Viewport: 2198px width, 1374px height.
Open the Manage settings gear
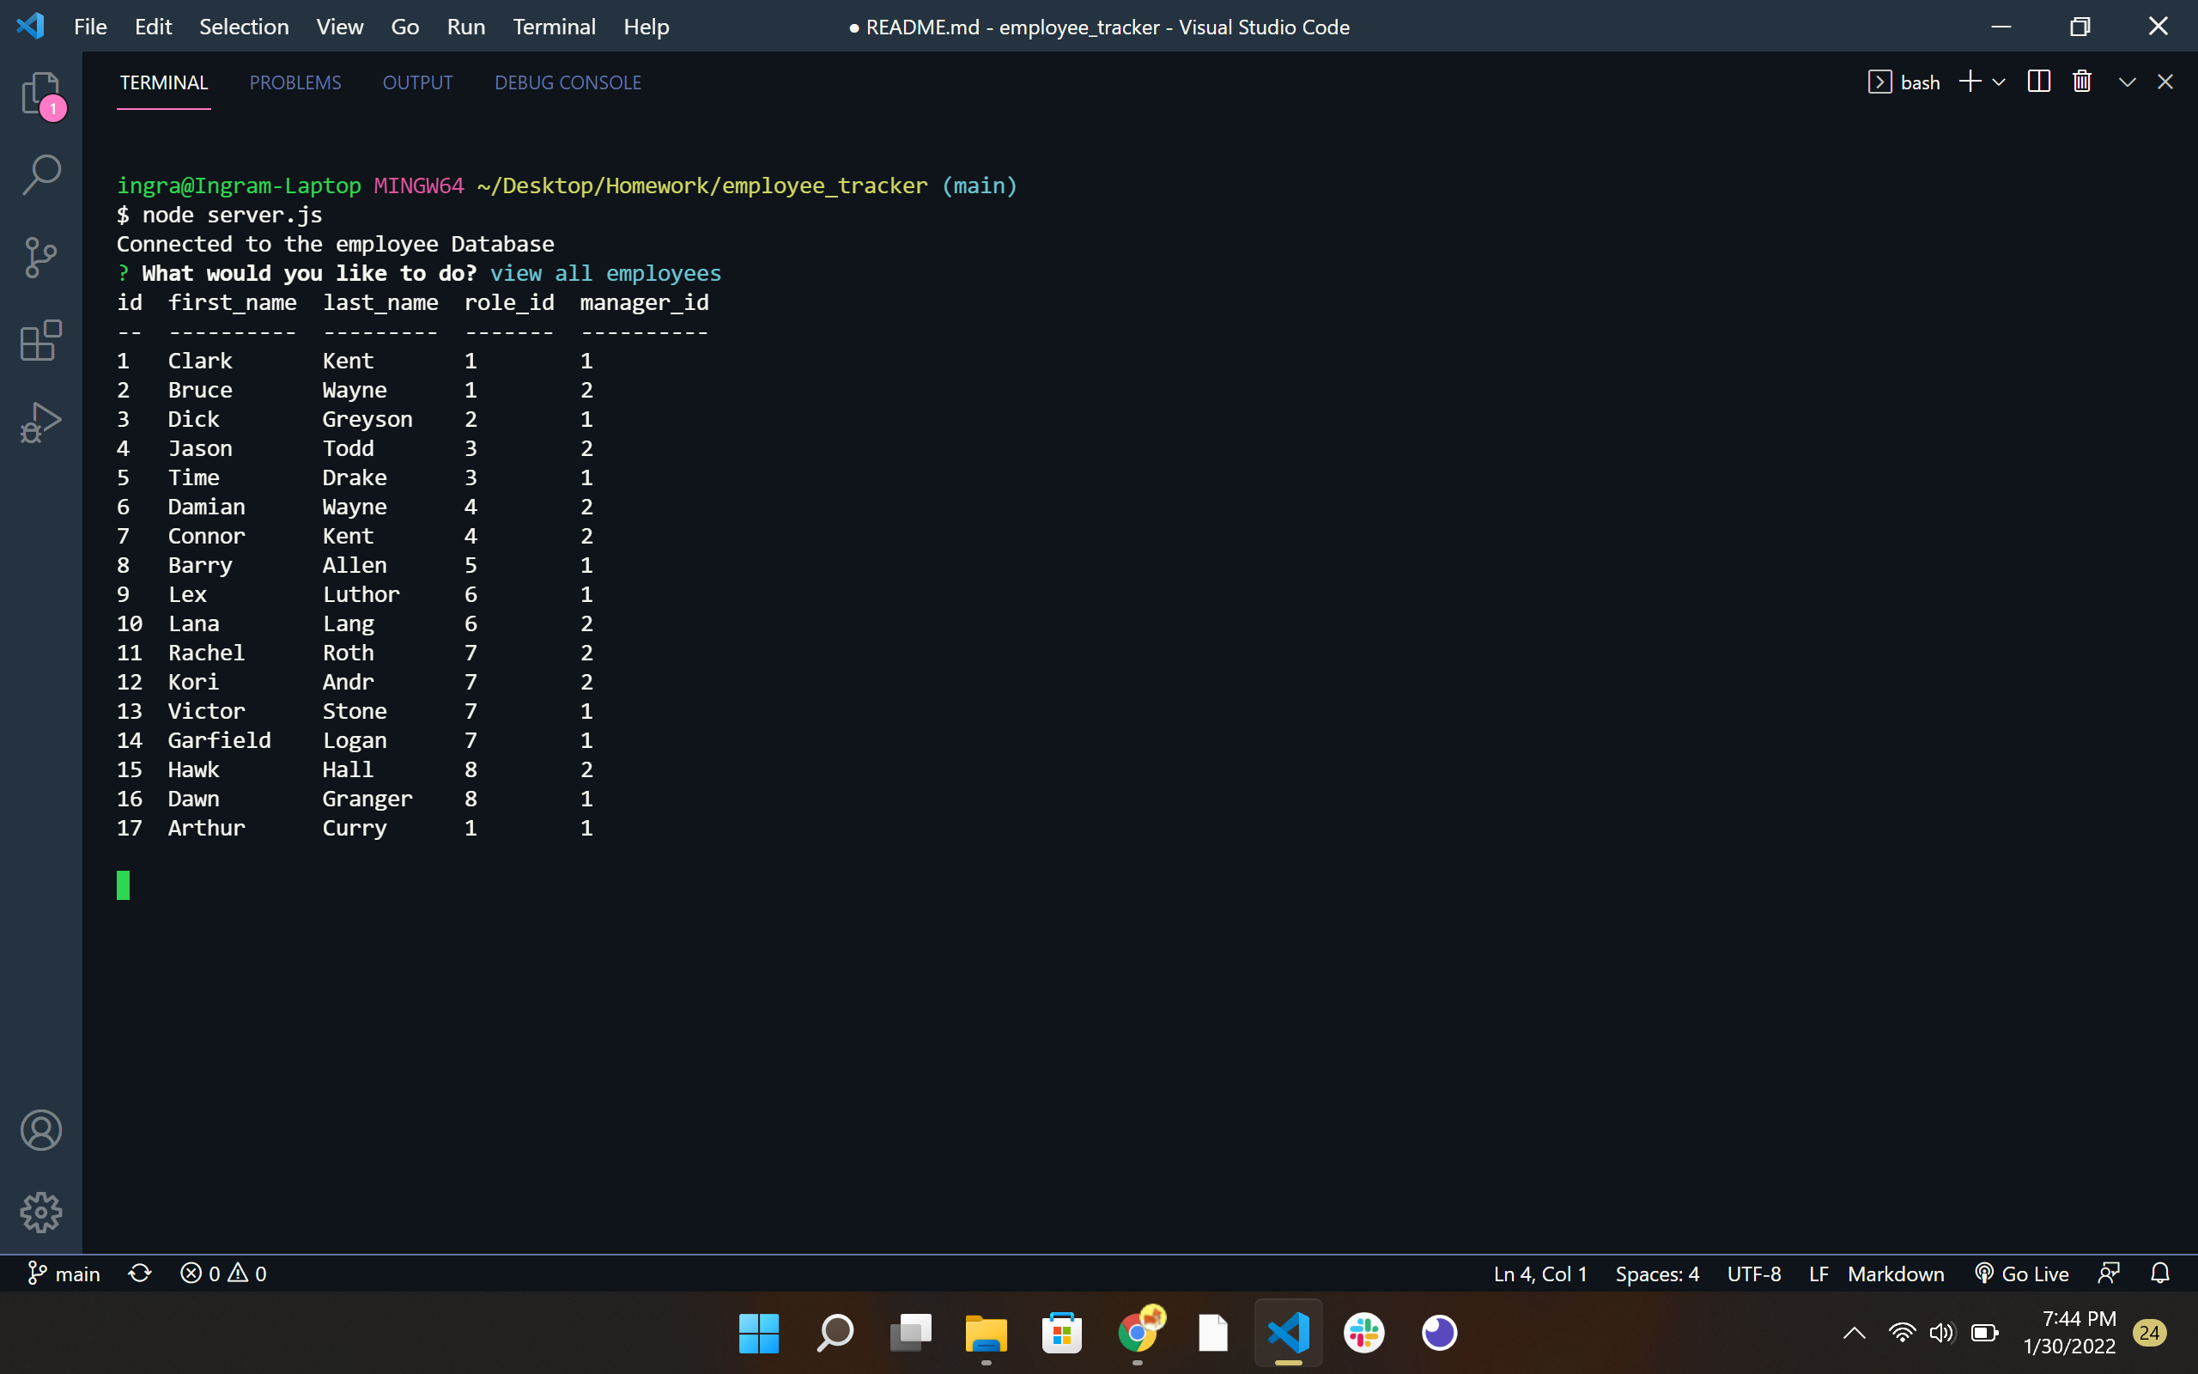41,1212
